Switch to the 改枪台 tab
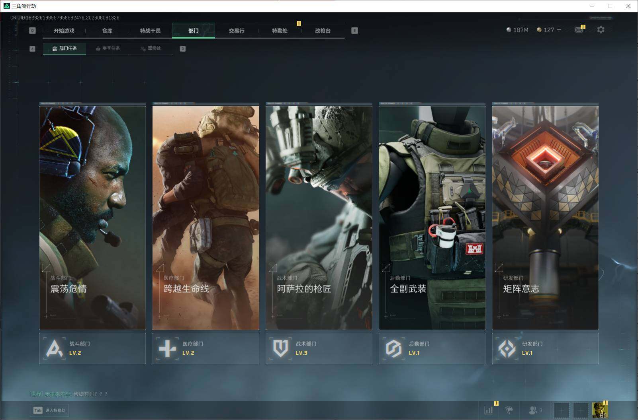638x420 pixels. coord(323,31)
